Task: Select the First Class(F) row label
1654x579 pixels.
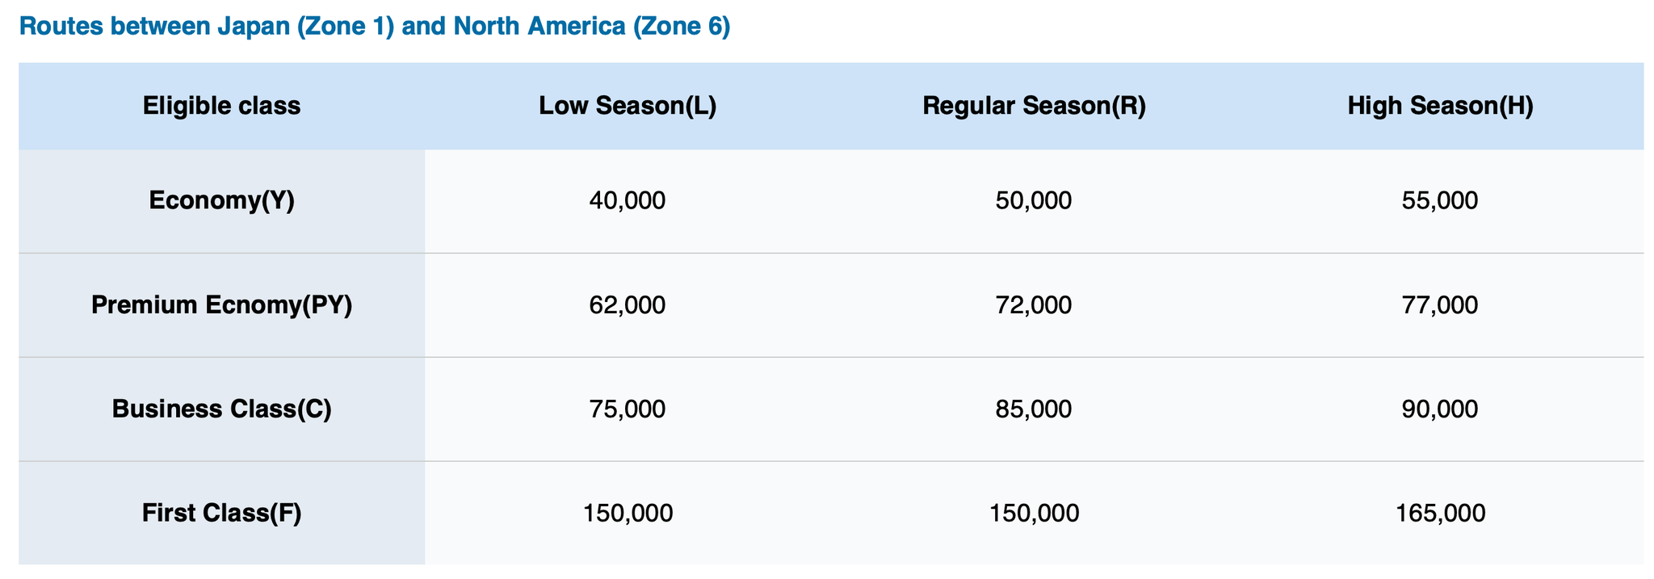Action: pos(222,513)
